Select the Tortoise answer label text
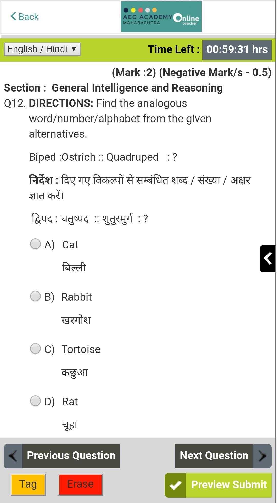This screenshot has width=277, height=503. pos(81,349)
